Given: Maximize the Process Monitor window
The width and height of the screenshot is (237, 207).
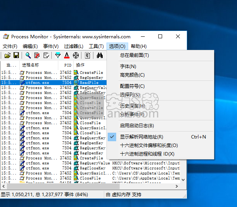Looking at the screenshot, I should (x=160, y=36).
